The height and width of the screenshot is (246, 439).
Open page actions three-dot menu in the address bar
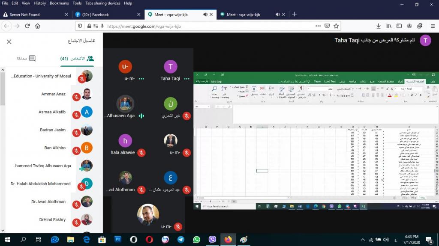coord(317,26)
